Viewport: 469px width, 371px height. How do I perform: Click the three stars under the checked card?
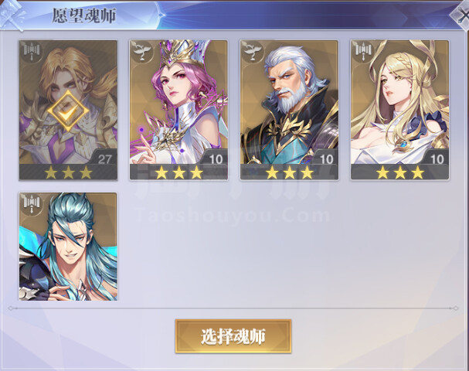coord(69,172)
